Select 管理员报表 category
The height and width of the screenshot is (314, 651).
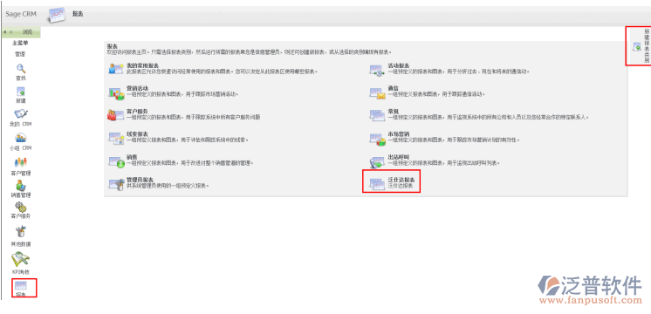[x=140, y=180]
